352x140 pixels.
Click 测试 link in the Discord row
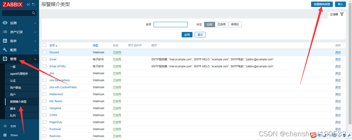click(338, 52)
